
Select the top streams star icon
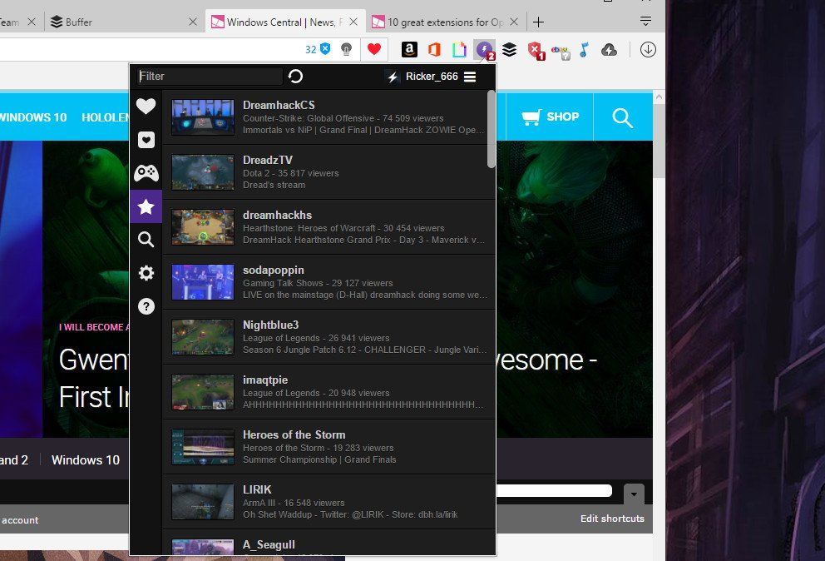pyautogui.click(x=146, y=206)
